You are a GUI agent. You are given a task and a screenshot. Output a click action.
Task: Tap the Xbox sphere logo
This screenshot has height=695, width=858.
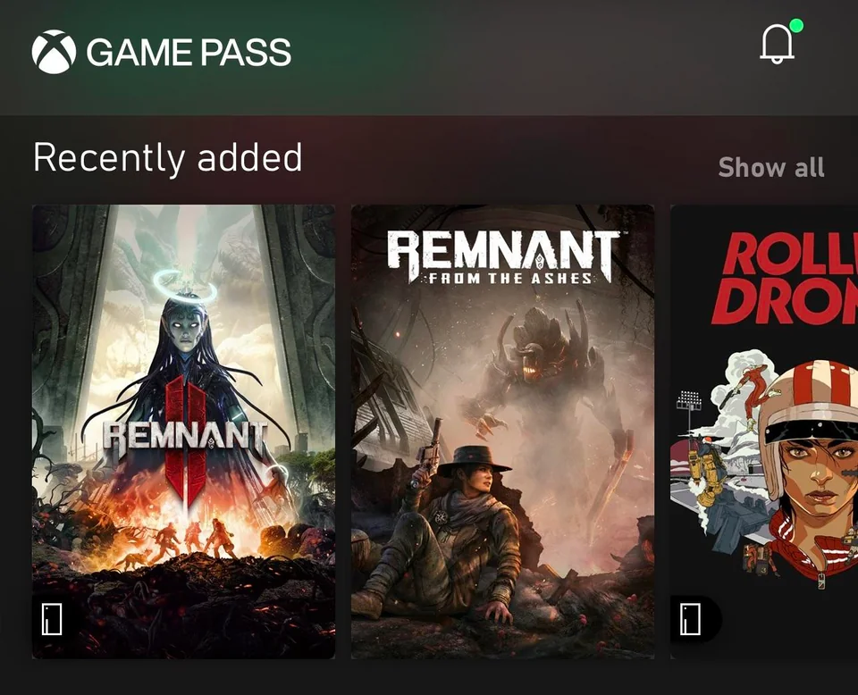[54, 52]
